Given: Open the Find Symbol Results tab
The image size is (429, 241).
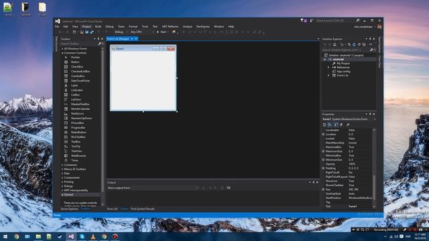Looking at the screenshot, I should coord(143,209).
